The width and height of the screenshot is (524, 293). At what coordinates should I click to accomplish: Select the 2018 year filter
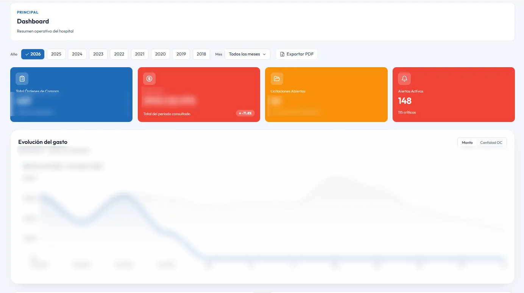click(x=201, y=54)
